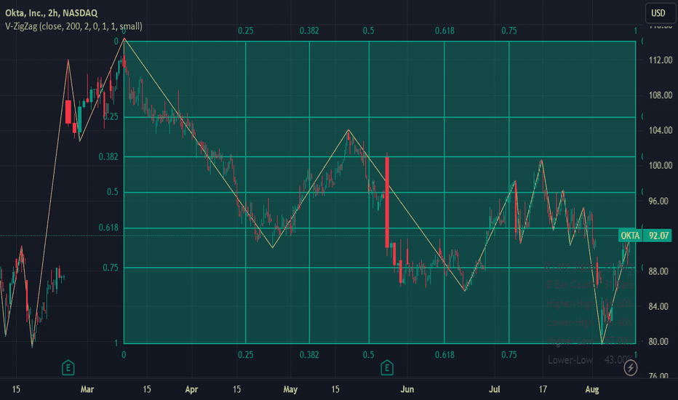Click the 0.75 Fib level label left of grid
678x400 pixels.
111,268
